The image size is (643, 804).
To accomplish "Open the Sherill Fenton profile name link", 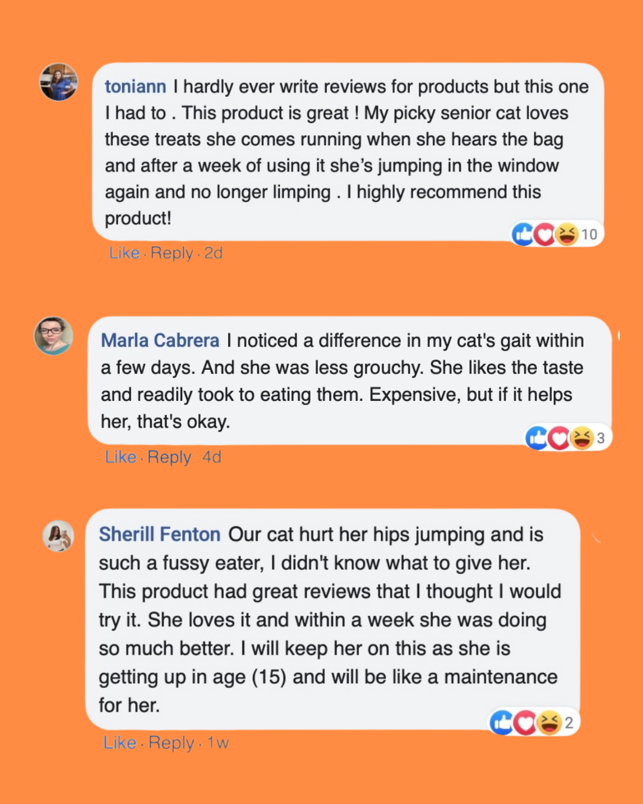I will coord(160,534).
